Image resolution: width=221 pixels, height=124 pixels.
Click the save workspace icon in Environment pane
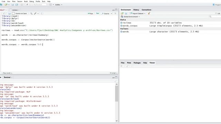coord(126,13)
